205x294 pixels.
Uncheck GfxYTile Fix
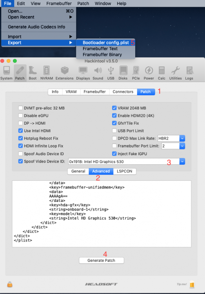pyautogui.click(x=114, y=123)
